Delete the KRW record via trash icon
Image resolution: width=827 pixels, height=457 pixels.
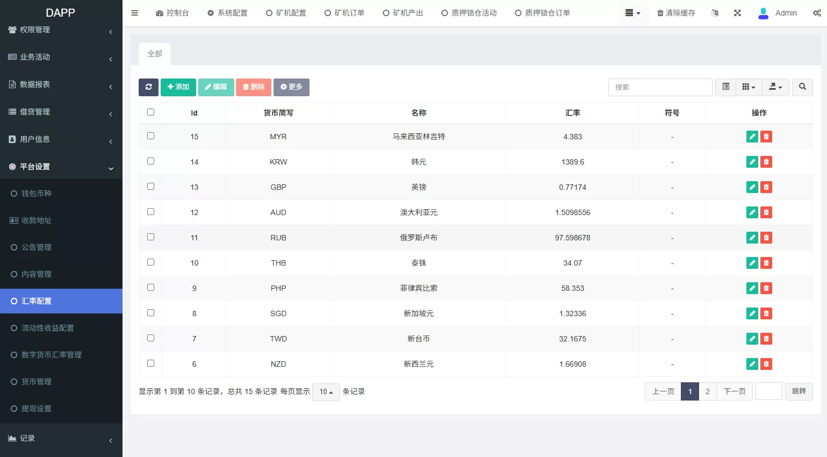point(766,161)
